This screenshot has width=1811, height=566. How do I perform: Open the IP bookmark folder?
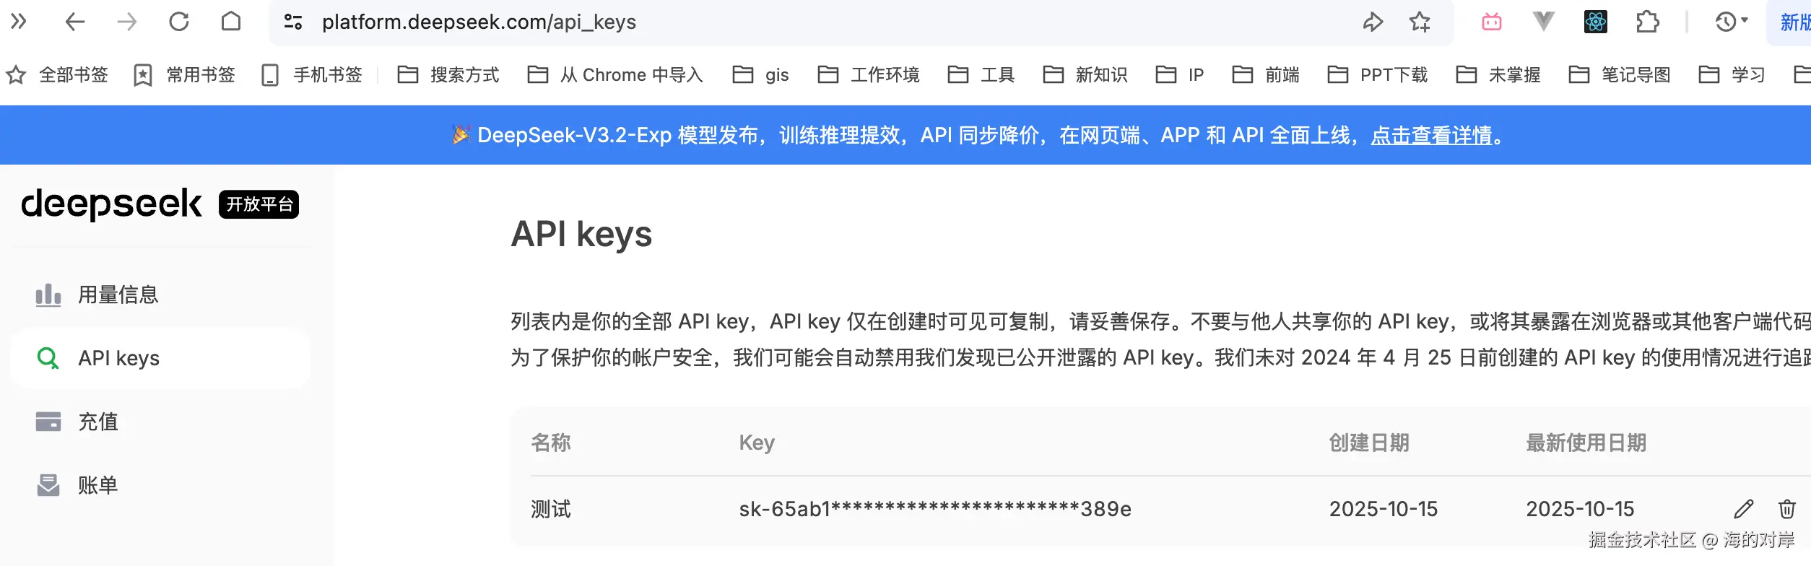pos(1180,75)
